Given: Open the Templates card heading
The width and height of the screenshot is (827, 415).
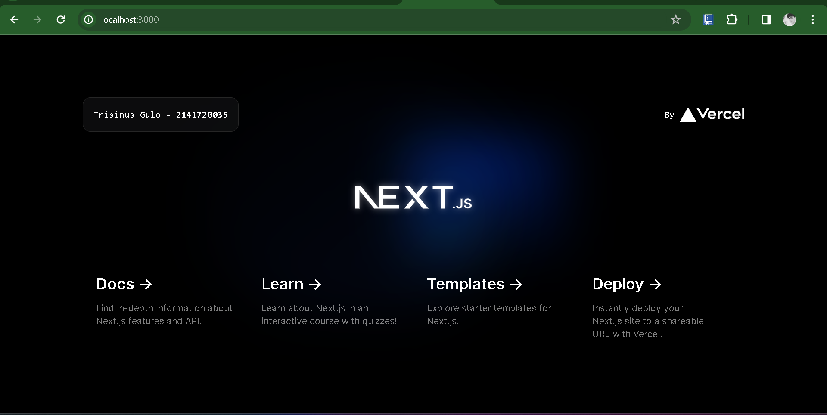Looking at the screenshot, I should pyautogui.click(x=475, y=284).
